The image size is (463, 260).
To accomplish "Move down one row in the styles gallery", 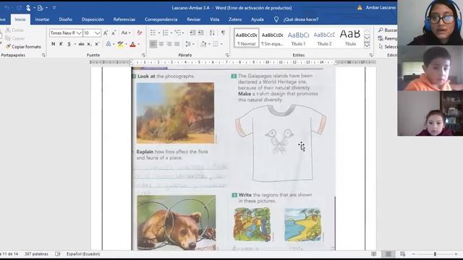I will coord(367,38).
